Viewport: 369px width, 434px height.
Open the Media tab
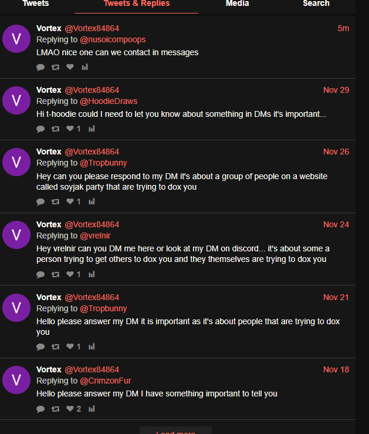[237, 4]
